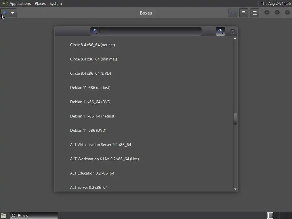Select Circle 8.4 x86_64 (DVD)
Screen dimensions: 292x219
[x=144, y=73]
